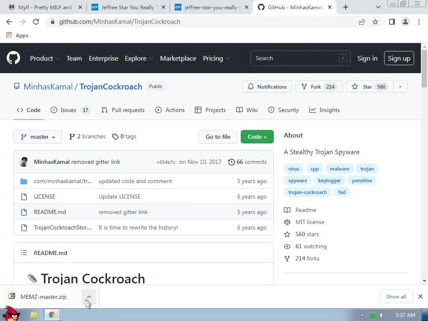Open MEMZ-master.zip from the download bar

point(43,297)
